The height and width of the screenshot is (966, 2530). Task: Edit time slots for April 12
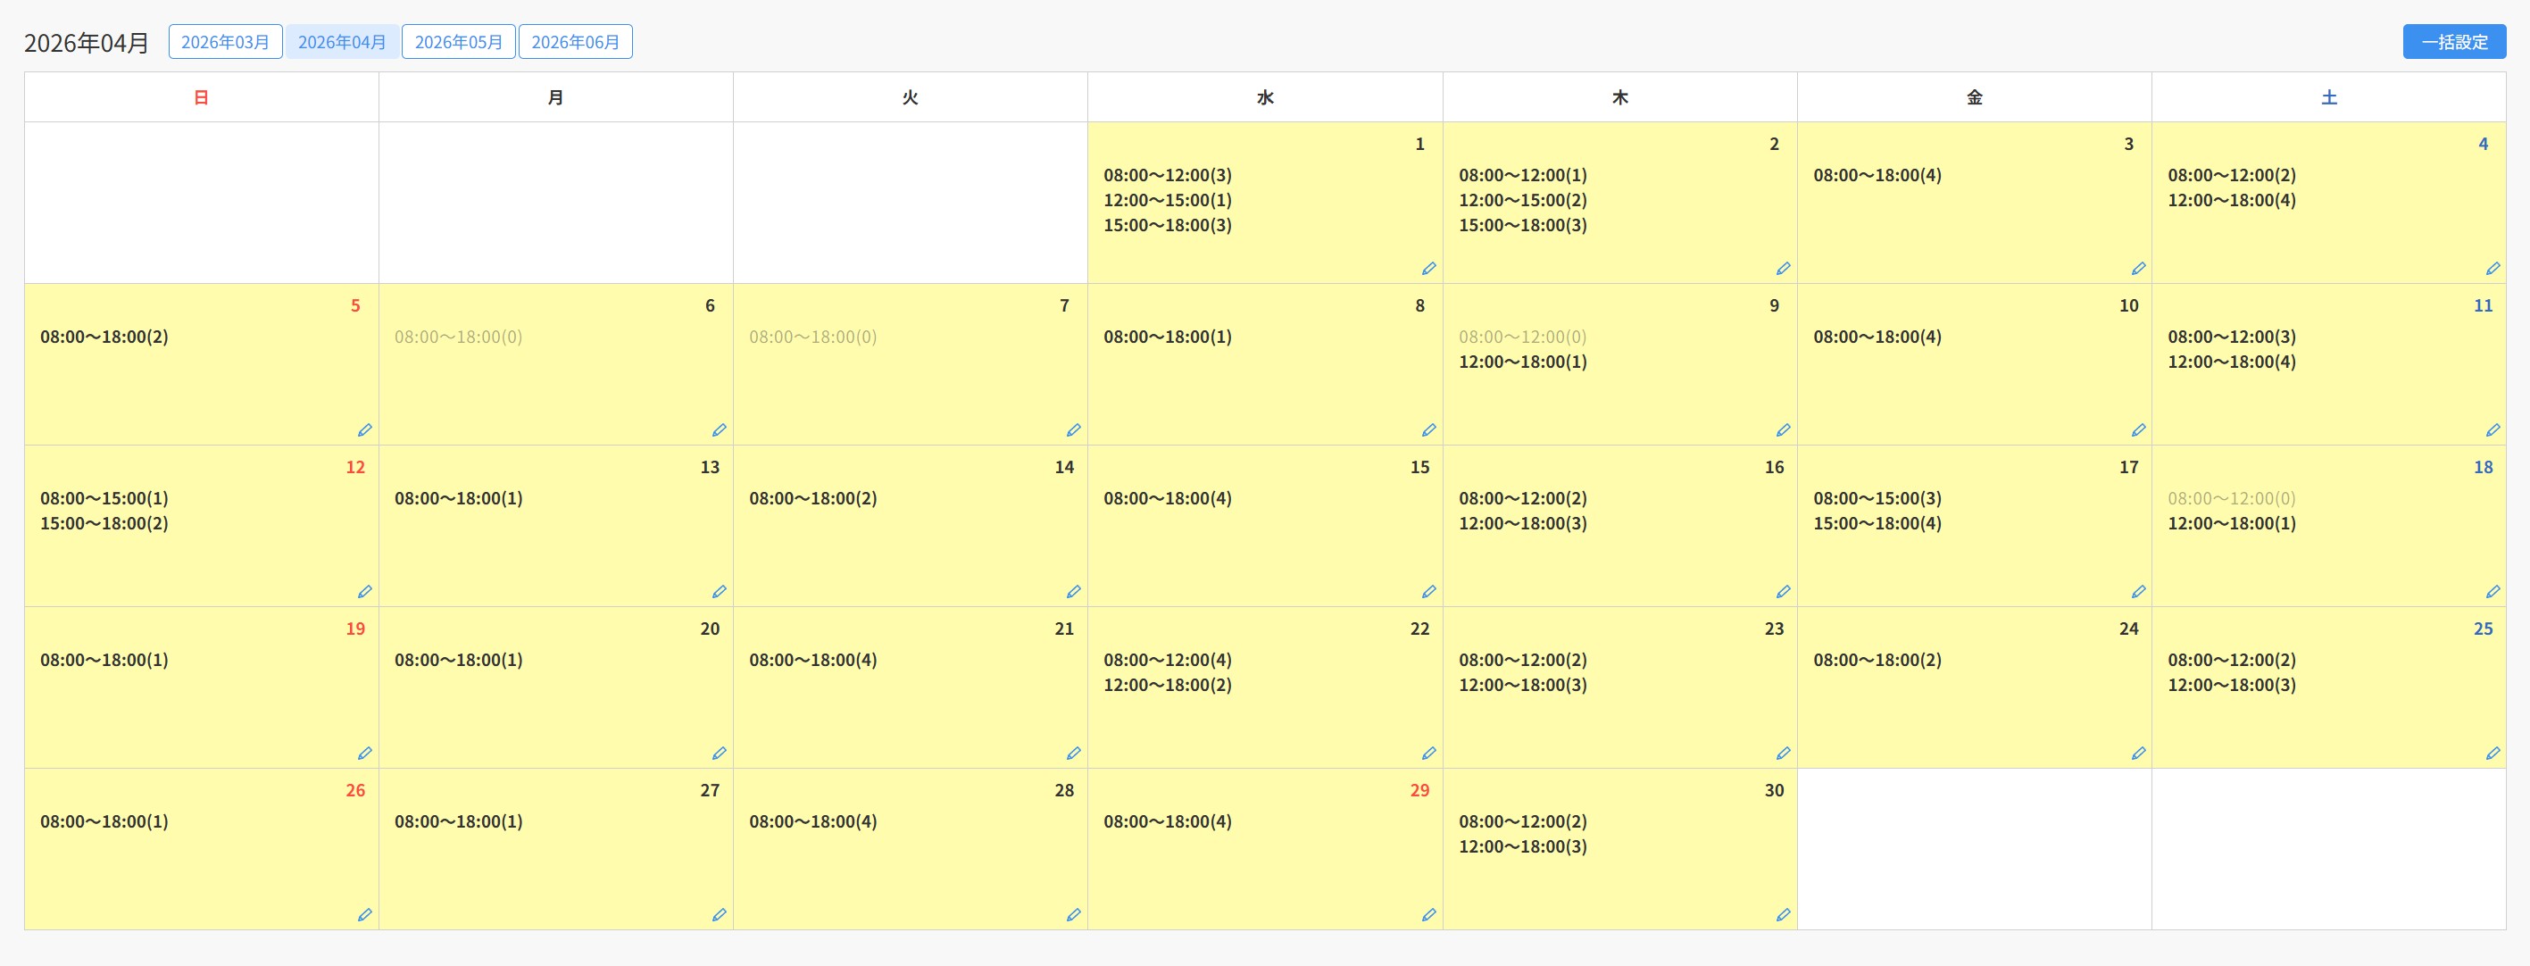(364, 592)
